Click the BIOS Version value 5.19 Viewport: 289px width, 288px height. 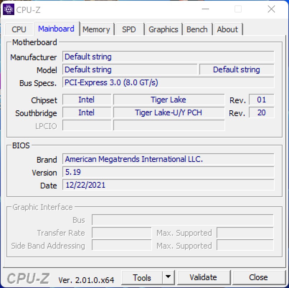[168, 172]
